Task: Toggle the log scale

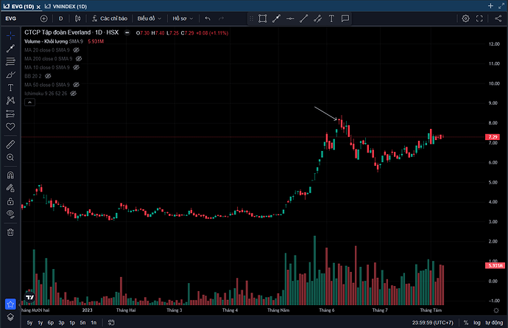Action: pos(476,323)
